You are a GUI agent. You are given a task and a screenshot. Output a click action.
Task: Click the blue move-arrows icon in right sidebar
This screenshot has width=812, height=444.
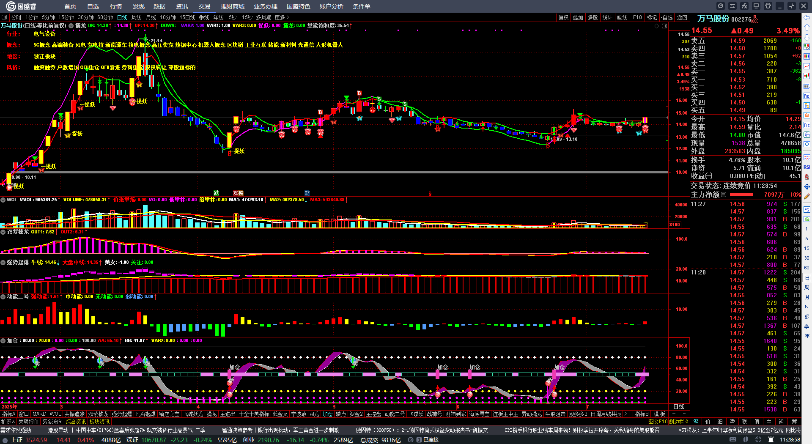point(807,186)
